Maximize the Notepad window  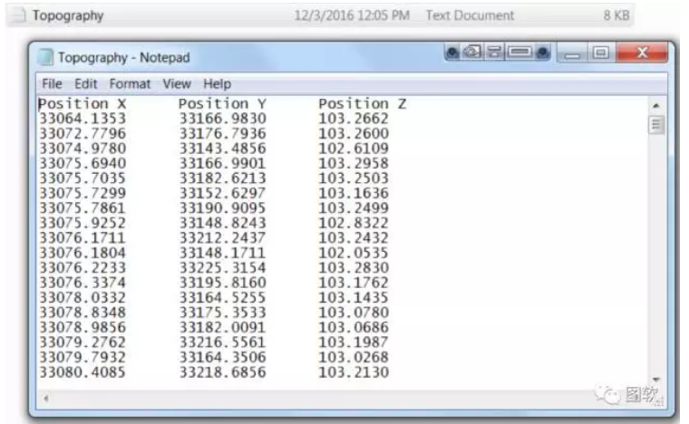click(x=601, y=53)
